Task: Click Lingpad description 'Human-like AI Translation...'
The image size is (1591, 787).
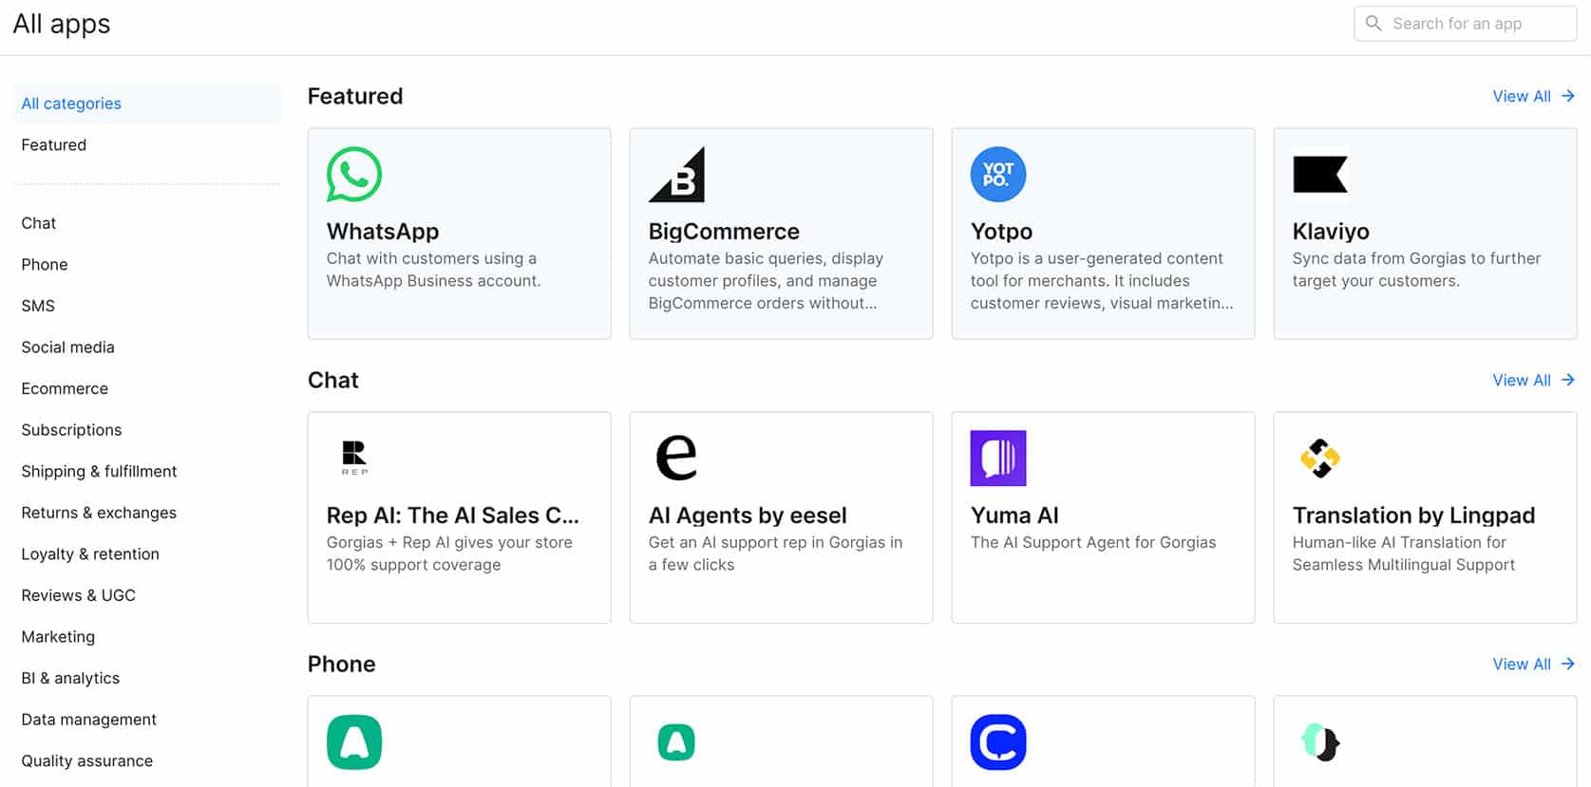Action: (x=1404, y=553)
